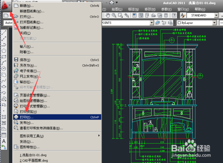Image resolution: width=223 pixels, height=163 pixels.
Task: Select the Insert Block tool
Action: click(x=4, y=99)
